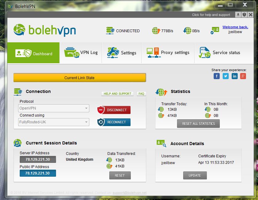Click the upload speed globe icon
The width and height of the screenshot is (258, 200).
156,31
